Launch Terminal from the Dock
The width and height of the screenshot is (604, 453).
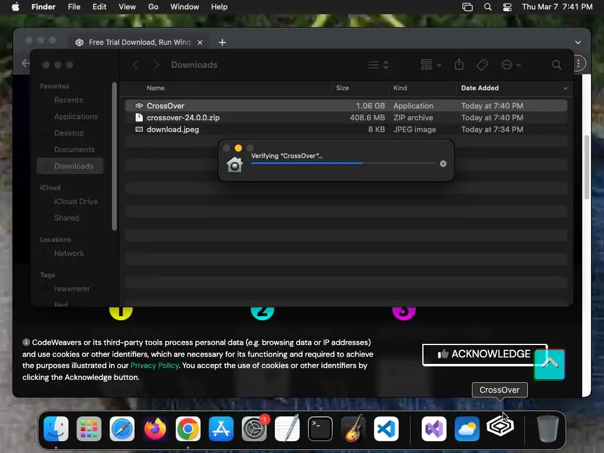pos(320,429)
